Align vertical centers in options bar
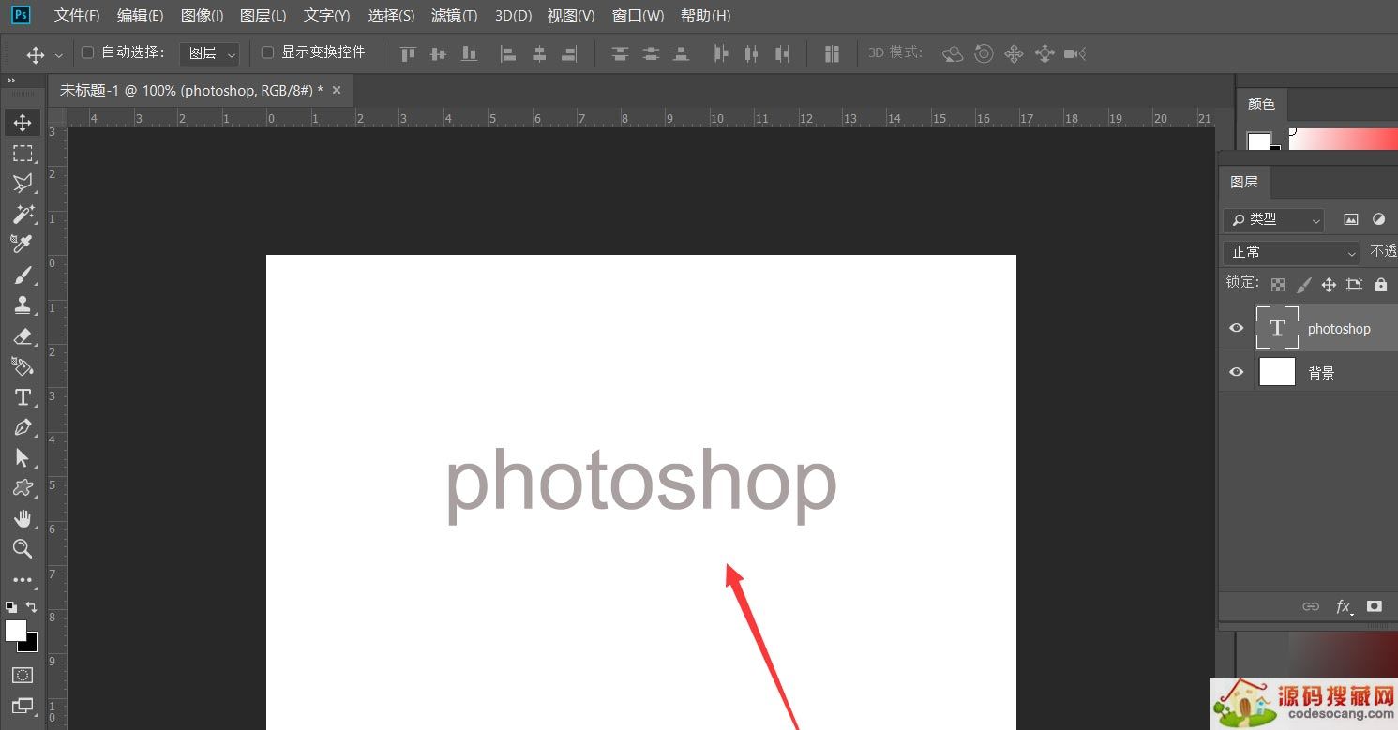The image size is (1398, 730). pos(438,54)
